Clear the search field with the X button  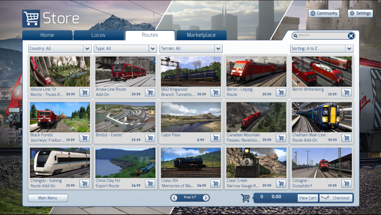(351, 36)
